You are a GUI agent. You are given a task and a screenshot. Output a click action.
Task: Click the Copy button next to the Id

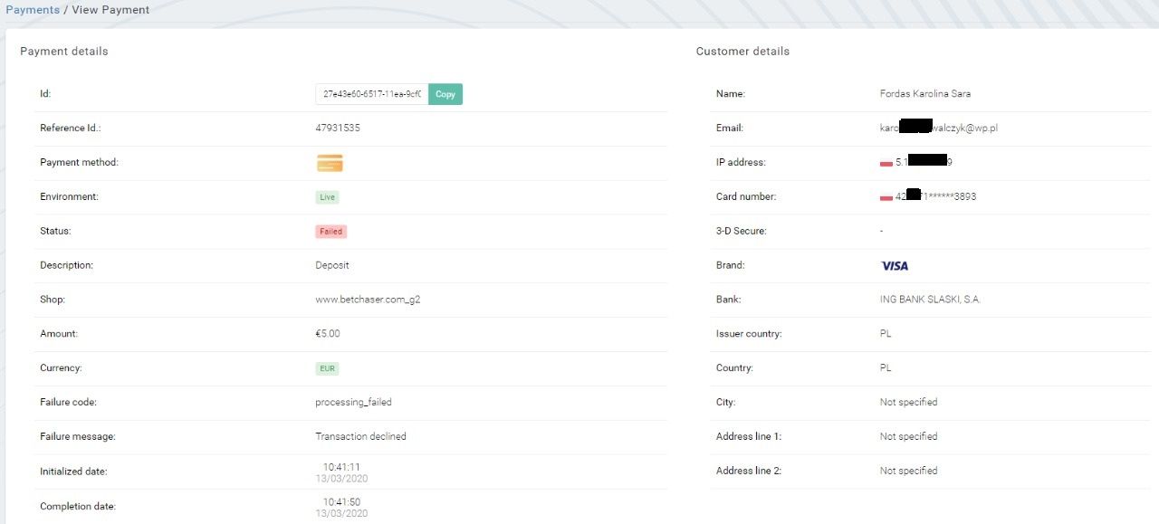coord(445,94)
